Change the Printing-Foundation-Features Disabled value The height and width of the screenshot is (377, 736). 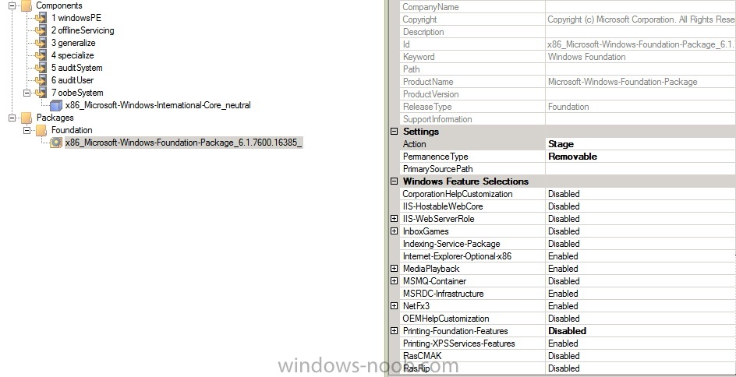[640, 330]
